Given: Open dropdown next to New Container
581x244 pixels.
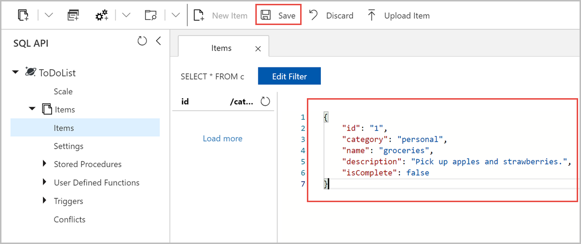Looking at the screenshot, I should [x=49, y=15].
